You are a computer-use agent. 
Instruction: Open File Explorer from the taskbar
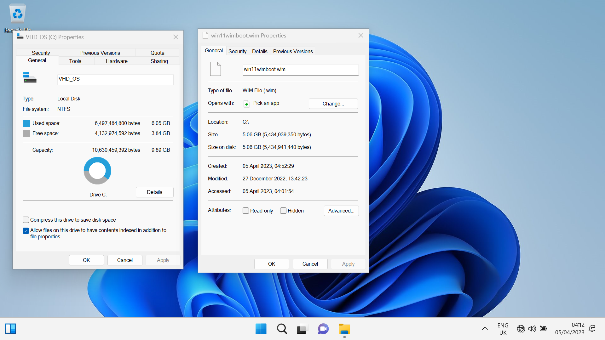(344, 329)
